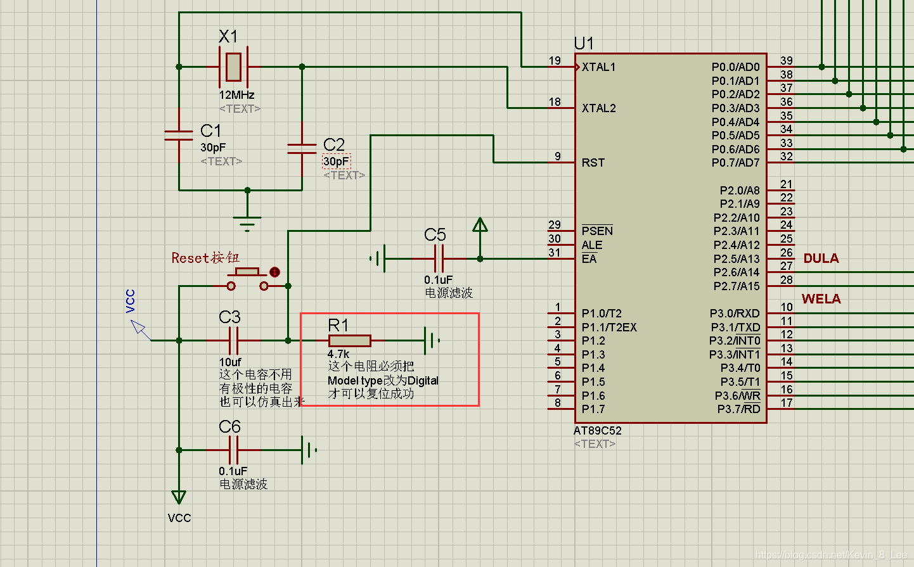
Task: Click the P2.6/A14 pin label
Action: [x=737, y=272]
